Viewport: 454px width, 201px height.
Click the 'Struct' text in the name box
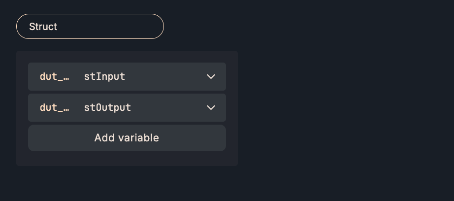(43, 27)
